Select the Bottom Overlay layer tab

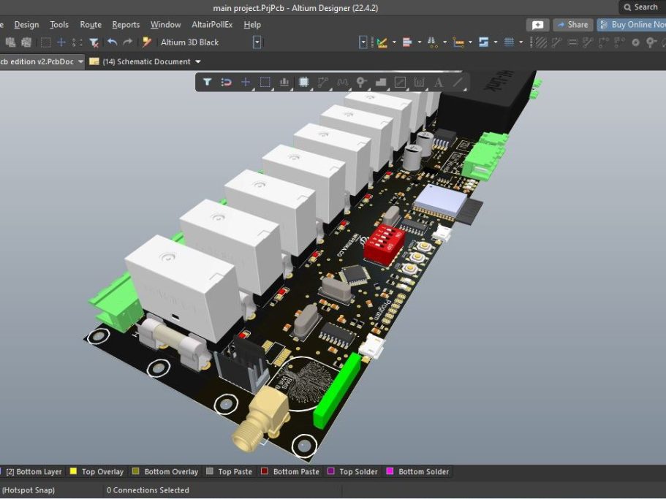pyautogui.click(x=165, y=471)
